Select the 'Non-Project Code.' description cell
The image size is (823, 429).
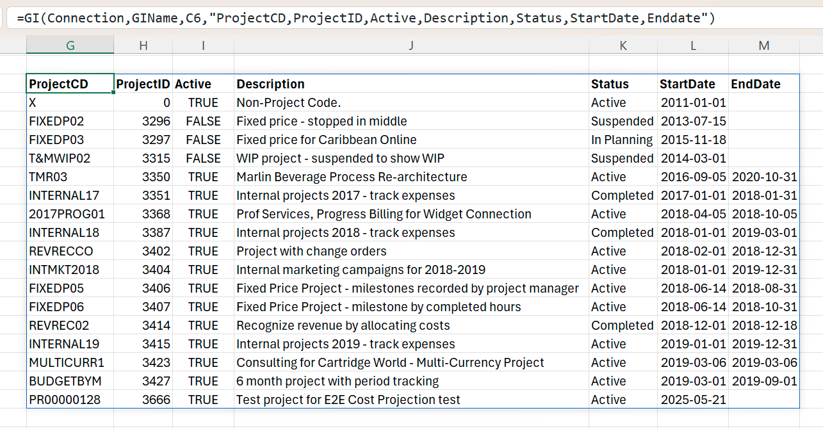coord(411,102)
